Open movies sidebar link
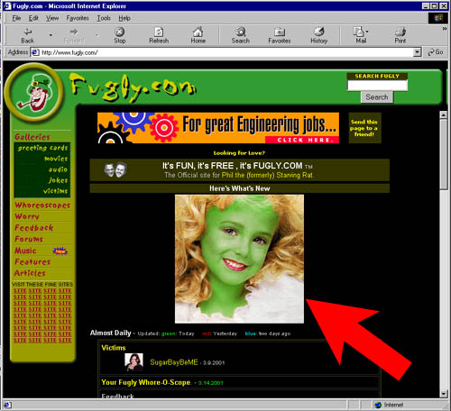Screen dimensions: 451x411 [56, 159]
